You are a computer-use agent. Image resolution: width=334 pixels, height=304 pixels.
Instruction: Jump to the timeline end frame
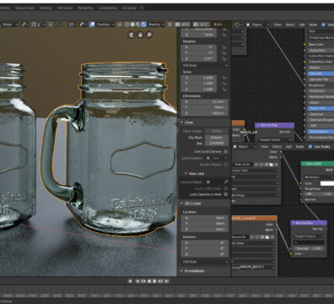coord(166,281)
